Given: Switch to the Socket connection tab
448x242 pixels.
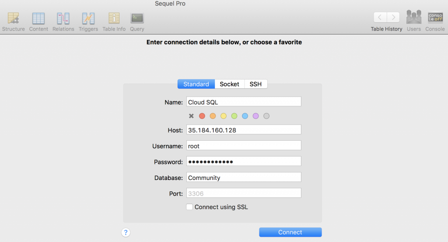Looking at the screenshot, I should pos(229,84).
